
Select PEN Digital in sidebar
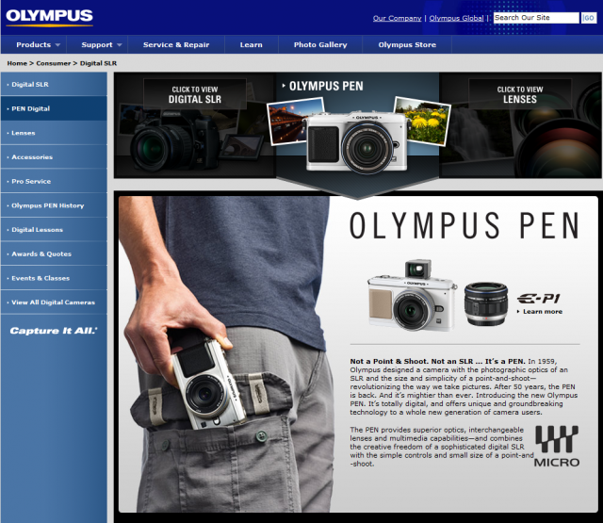tap(54, 108)
